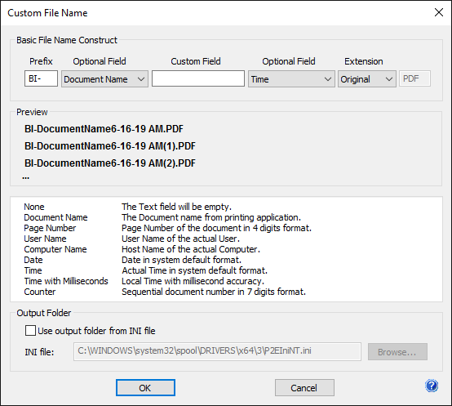Screen dimensions: 452x406
Task: Click the Cancel button
Action: pyautogui.click(x=304, y=388)
